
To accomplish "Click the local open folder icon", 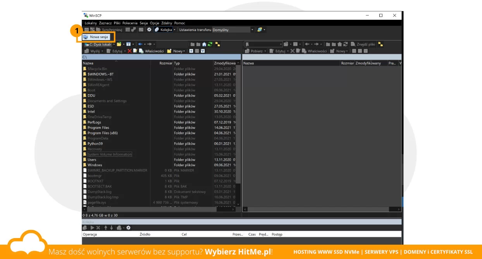I will (119, 44).
